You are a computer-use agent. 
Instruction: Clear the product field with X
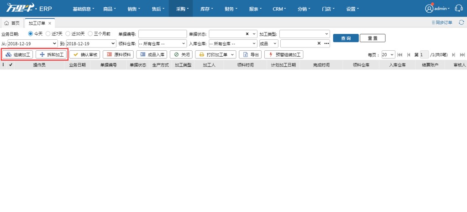(319, 43)
